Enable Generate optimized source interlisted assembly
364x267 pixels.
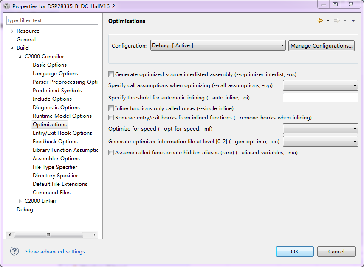pyautogui.click(x=111, y=74)
